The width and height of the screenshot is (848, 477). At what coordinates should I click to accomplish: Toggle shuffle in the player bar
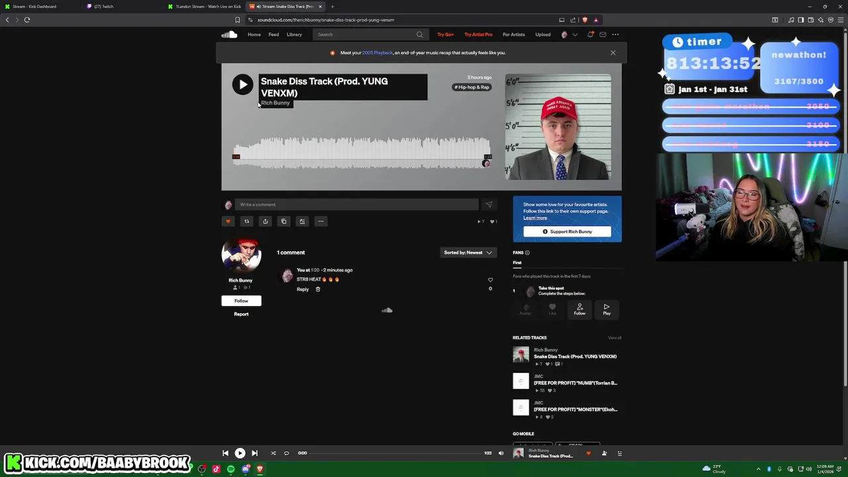tap(273, 453)
